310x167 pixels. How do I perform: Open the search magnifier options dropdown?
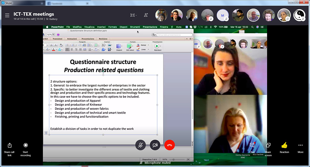154,35
